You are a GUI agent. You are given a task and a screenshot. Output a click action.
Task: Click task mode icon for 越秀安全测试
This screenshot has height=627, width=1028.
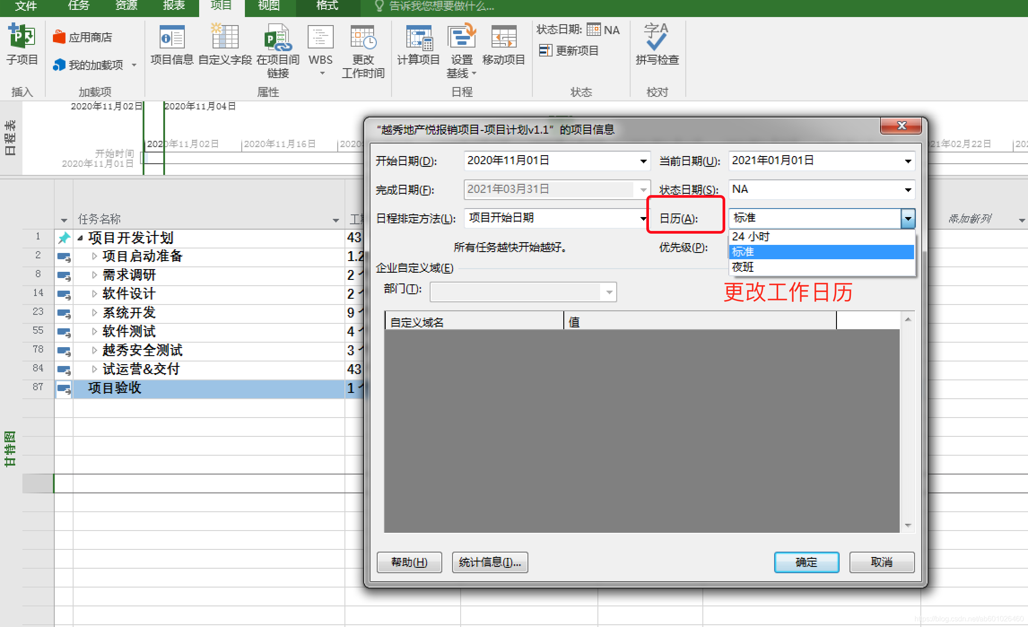pyautogui.click(x=64, y=352)
